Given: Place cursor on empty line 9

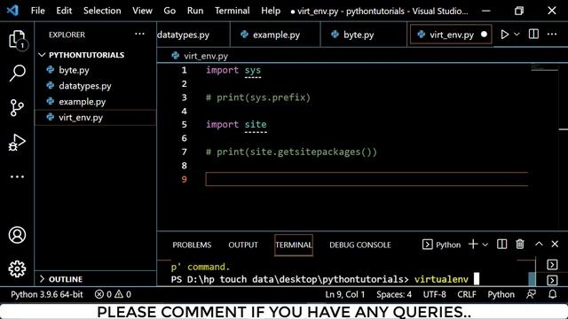Looking at the screenshot, I should tap(367, 179).
